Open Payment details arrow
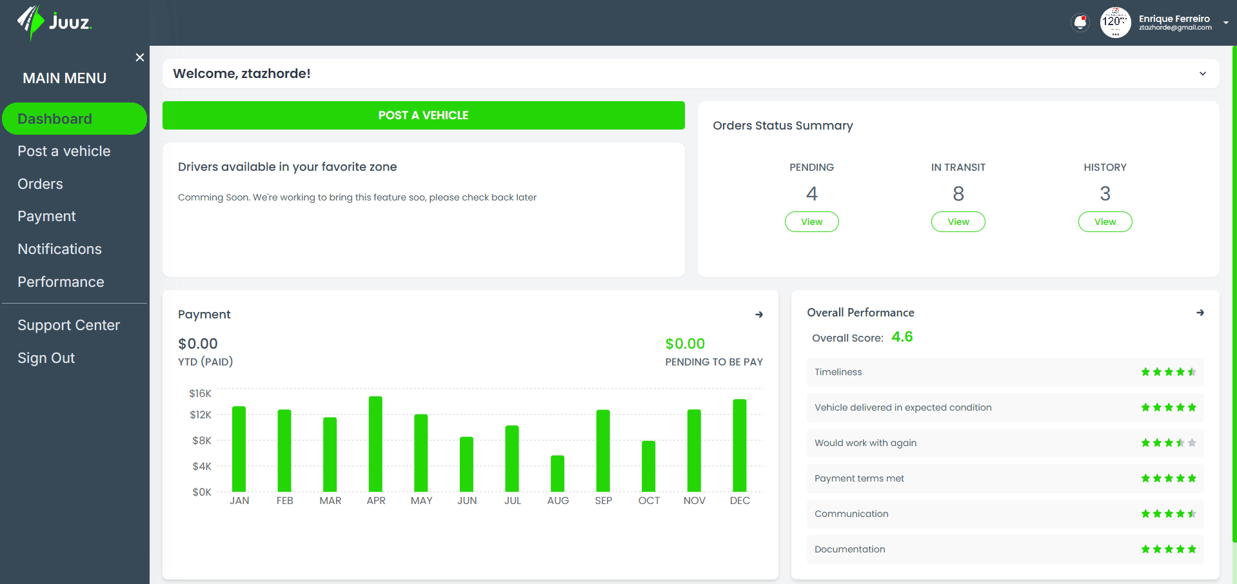This screenshot has width=1237, height=584. pos(759,315)
